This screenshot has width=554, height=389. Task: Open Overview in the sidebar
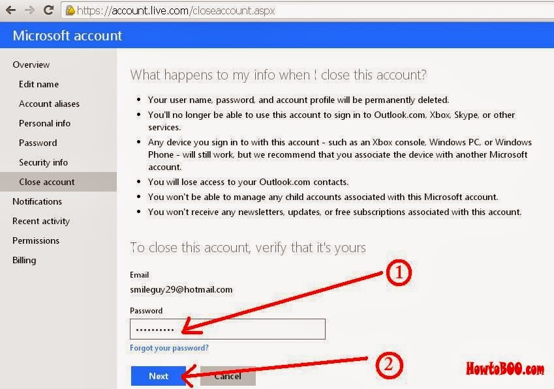pyautogui.click(x=31, y=65)
